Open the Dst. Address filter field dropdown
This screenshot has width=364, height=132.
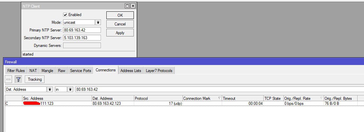[x=50, y=89]
